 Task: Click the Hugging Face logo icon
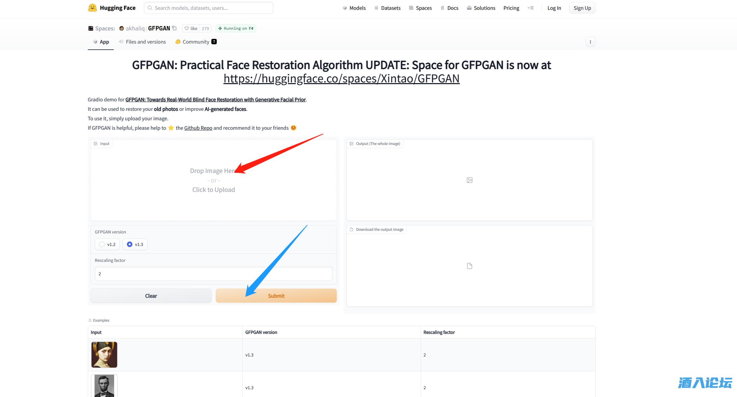[92, 8]
